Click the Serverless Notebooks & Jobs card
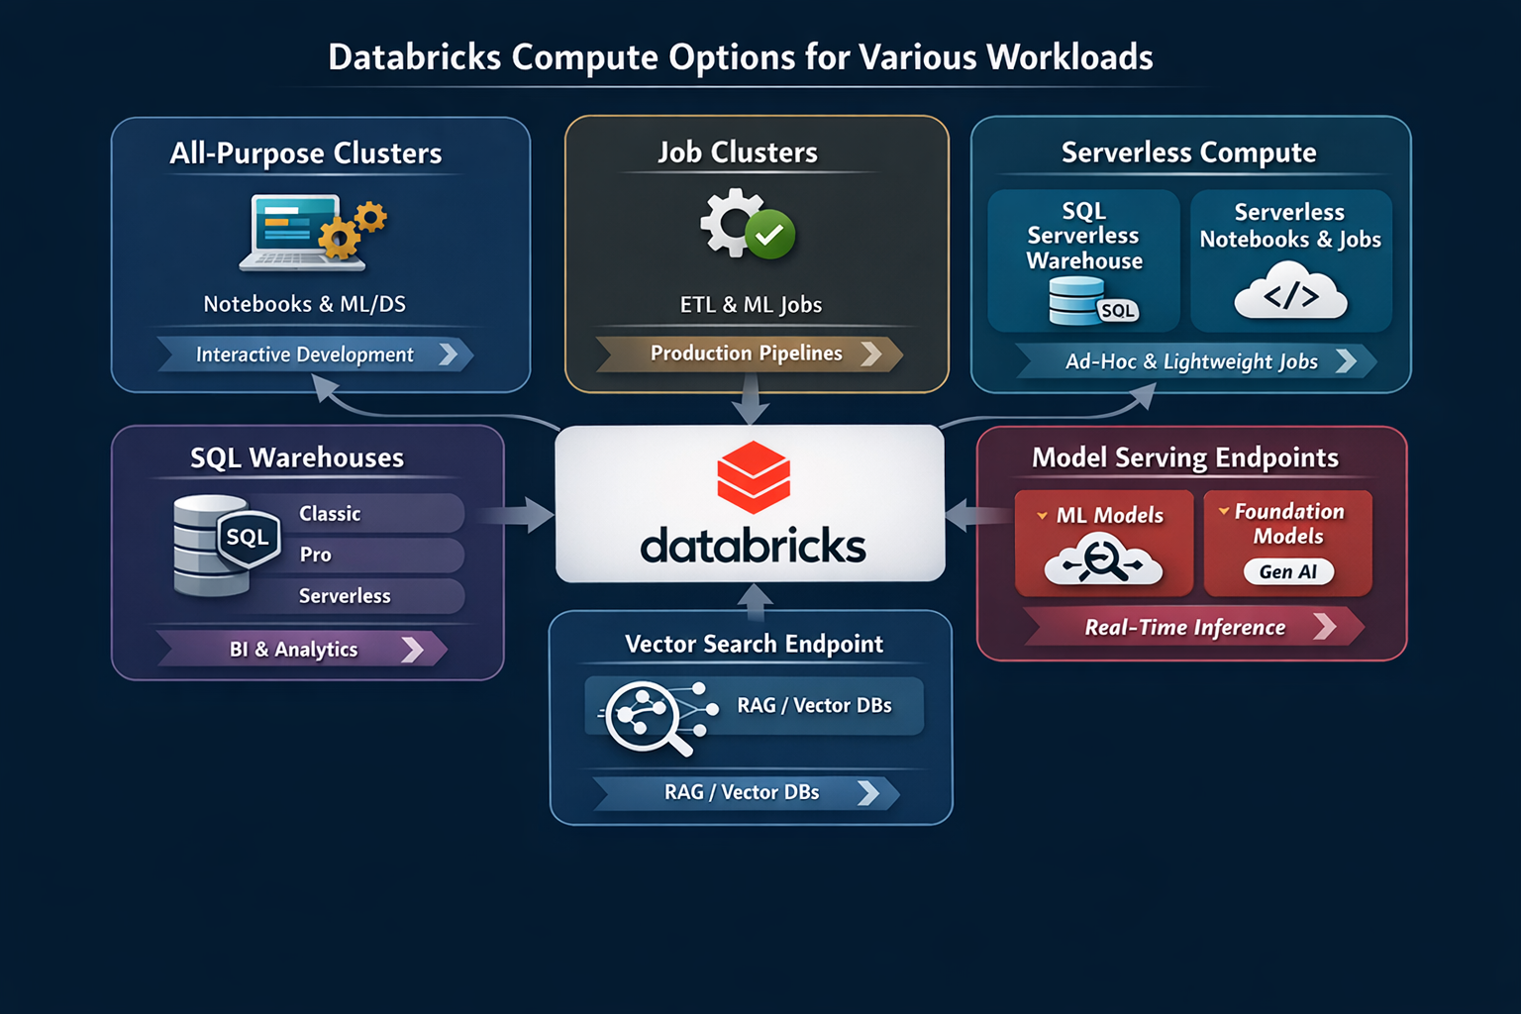 tap(1291, 260)
